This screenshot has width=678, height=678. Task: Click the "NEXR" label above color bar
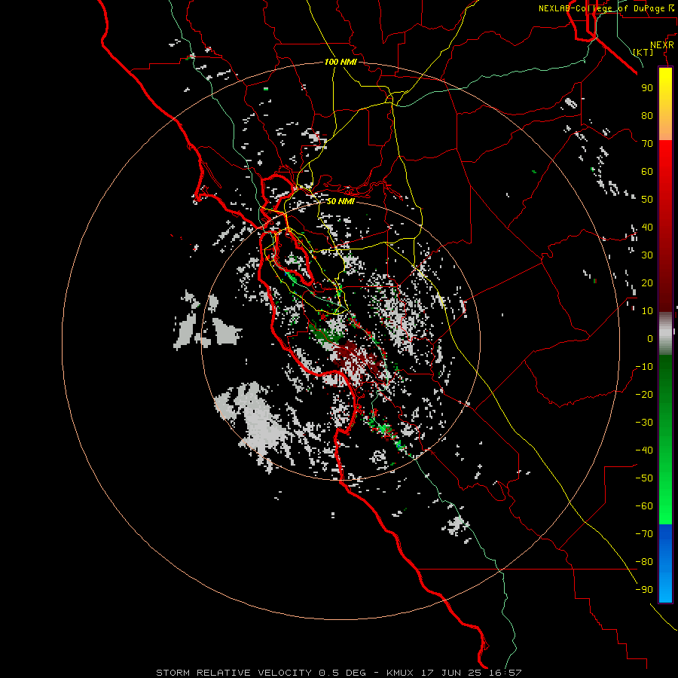click(x=662, y=45)
